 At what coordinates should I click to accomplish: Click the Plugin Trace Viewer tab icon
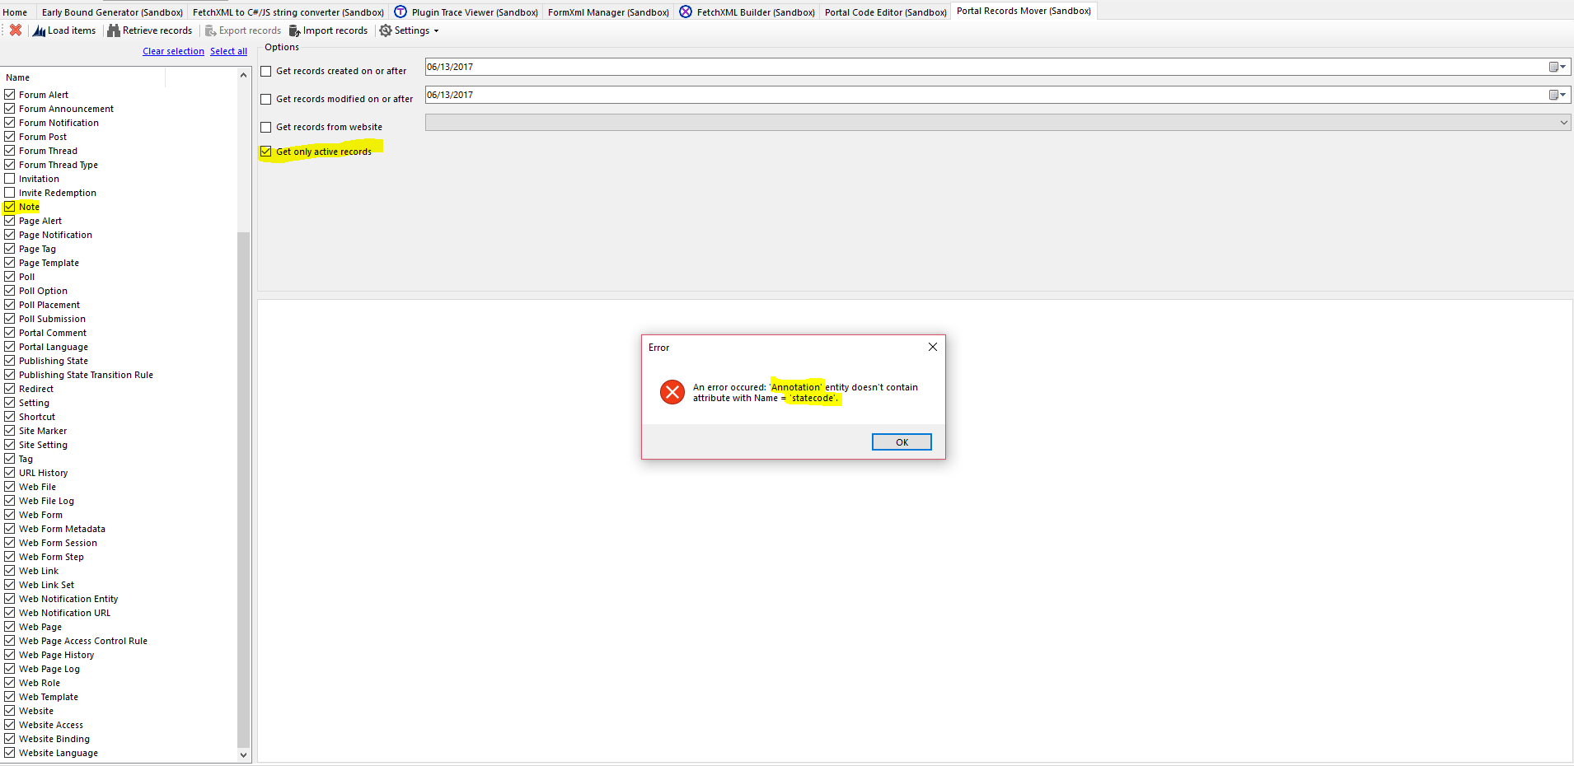(x=401, y=12)
